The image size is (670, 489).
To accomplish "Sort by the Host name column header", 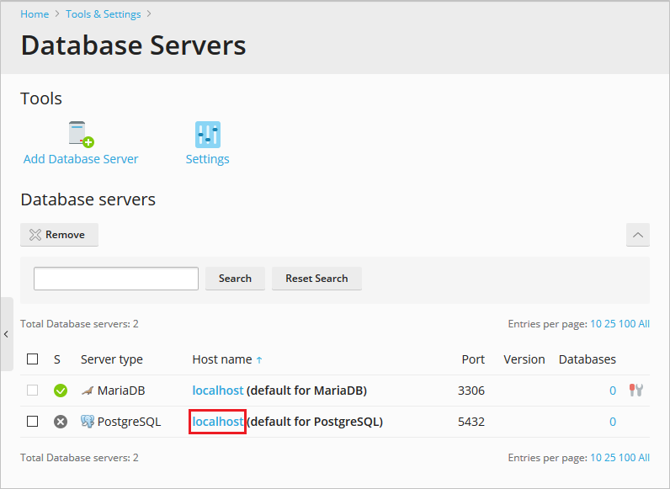I will 222,359.
